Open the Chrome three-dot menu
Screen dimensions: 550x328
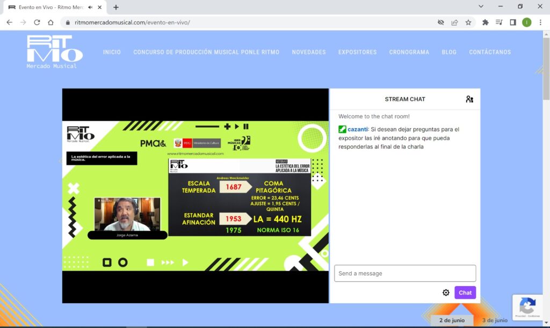540,23
